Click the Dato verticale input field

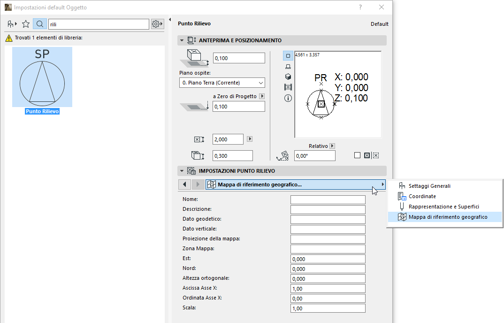pyautogui.click(x=328, y=230)
